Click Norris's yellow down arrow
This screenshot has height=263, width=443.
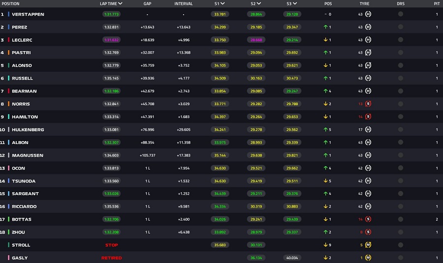click(x=325, y=104)
